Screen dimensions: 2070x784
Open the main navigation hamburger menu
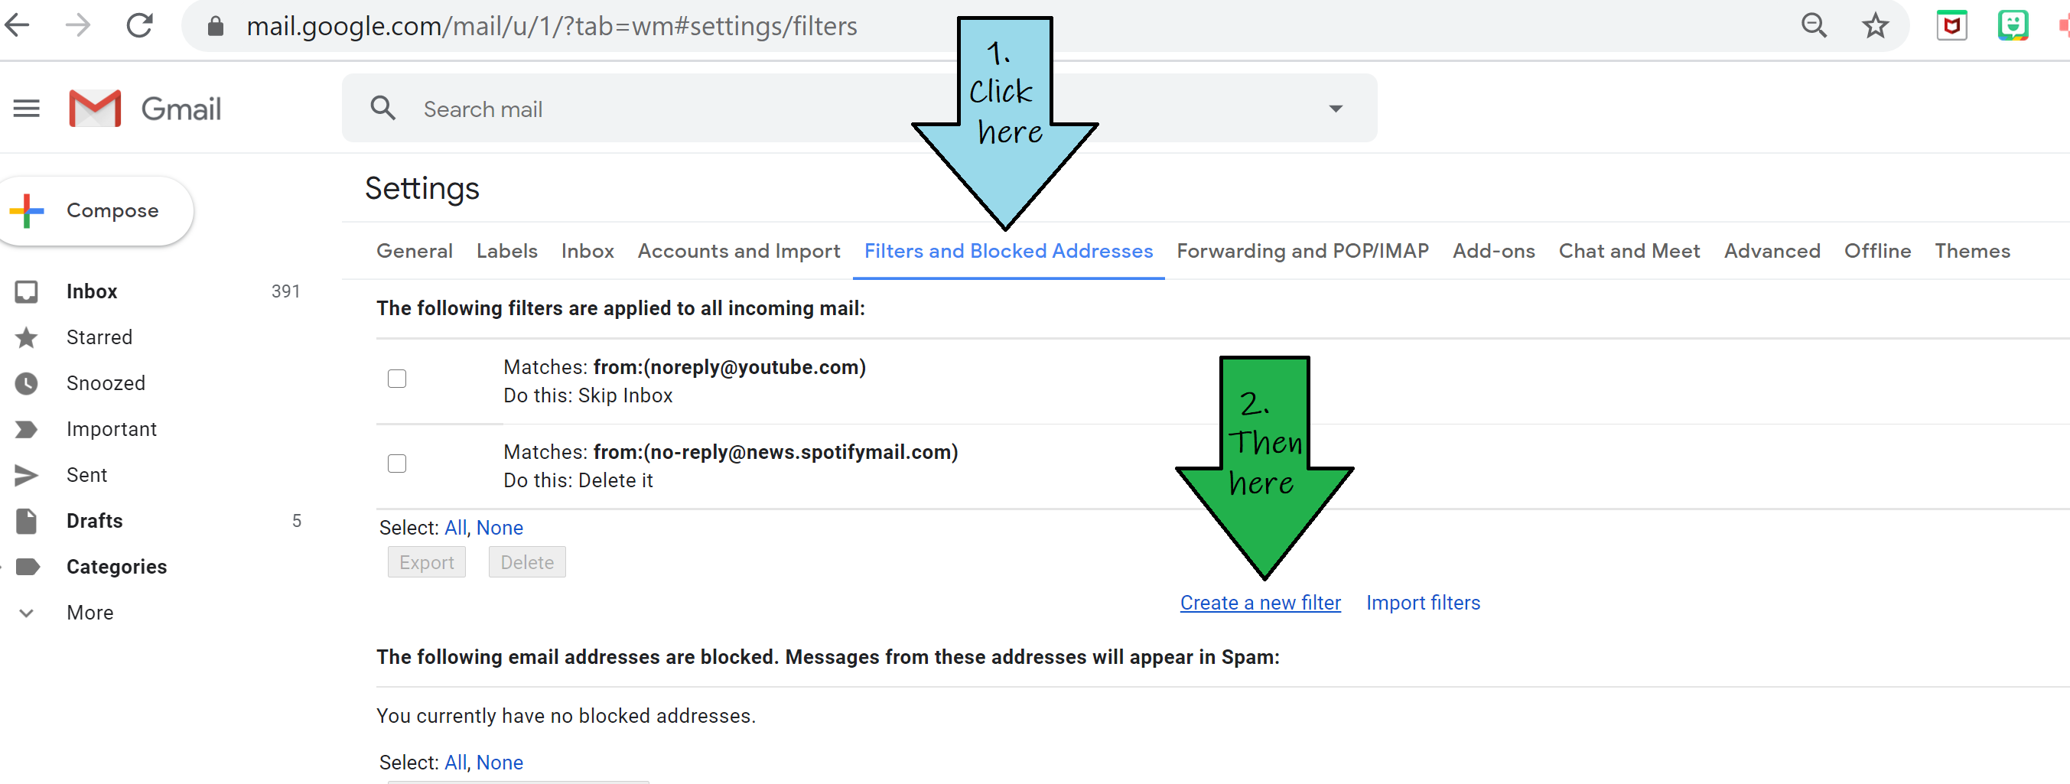27,108
